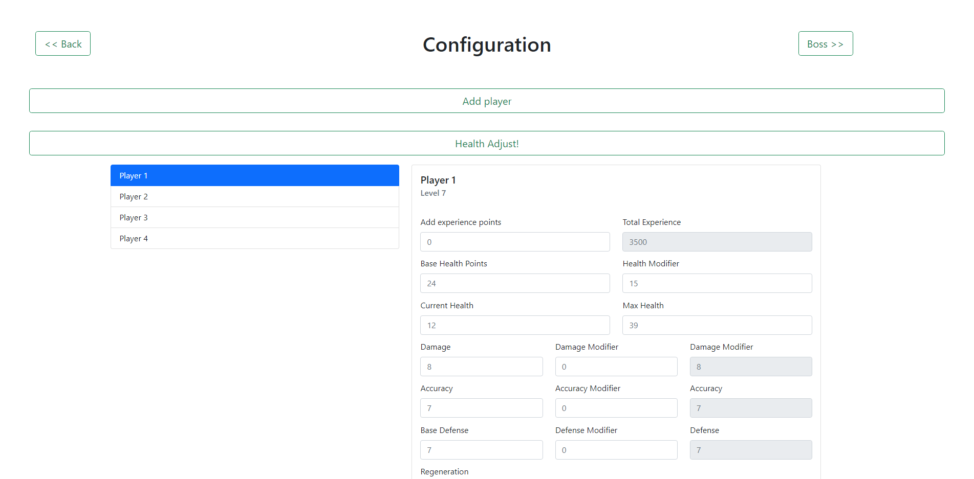Click the << Back button
This screenshot has width=974, height=479.
pyautogui.click(x=63, y=44)
